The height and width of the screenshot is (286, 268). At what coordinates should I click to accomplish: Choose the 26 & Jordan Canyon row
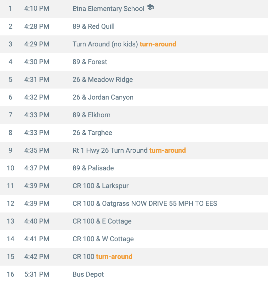coord(103,97)
